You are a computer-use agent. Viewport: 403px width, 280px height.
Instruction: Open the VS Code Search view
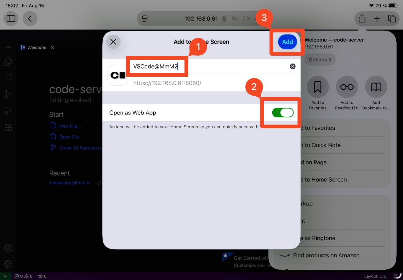8,78
